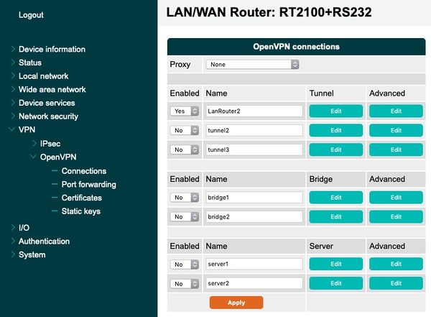Screen dimensions: 431x317
Task: Click the tunnel3 name field
Action: click(254, 150)
